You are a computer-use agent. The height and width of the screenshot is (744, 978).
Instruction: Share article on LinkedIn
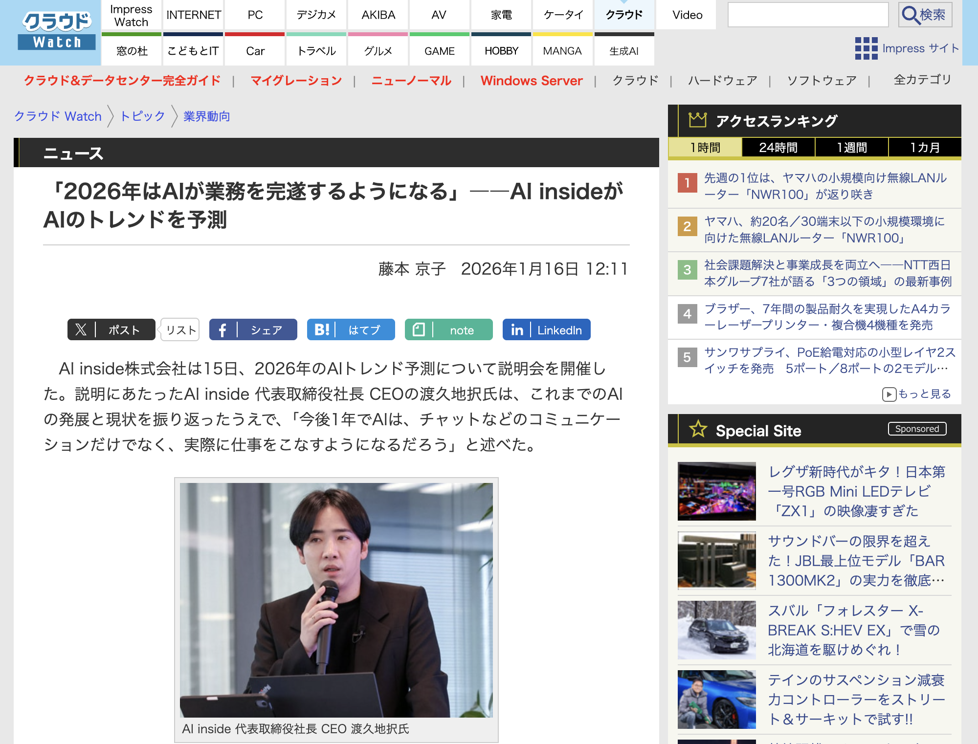[546, 330]
